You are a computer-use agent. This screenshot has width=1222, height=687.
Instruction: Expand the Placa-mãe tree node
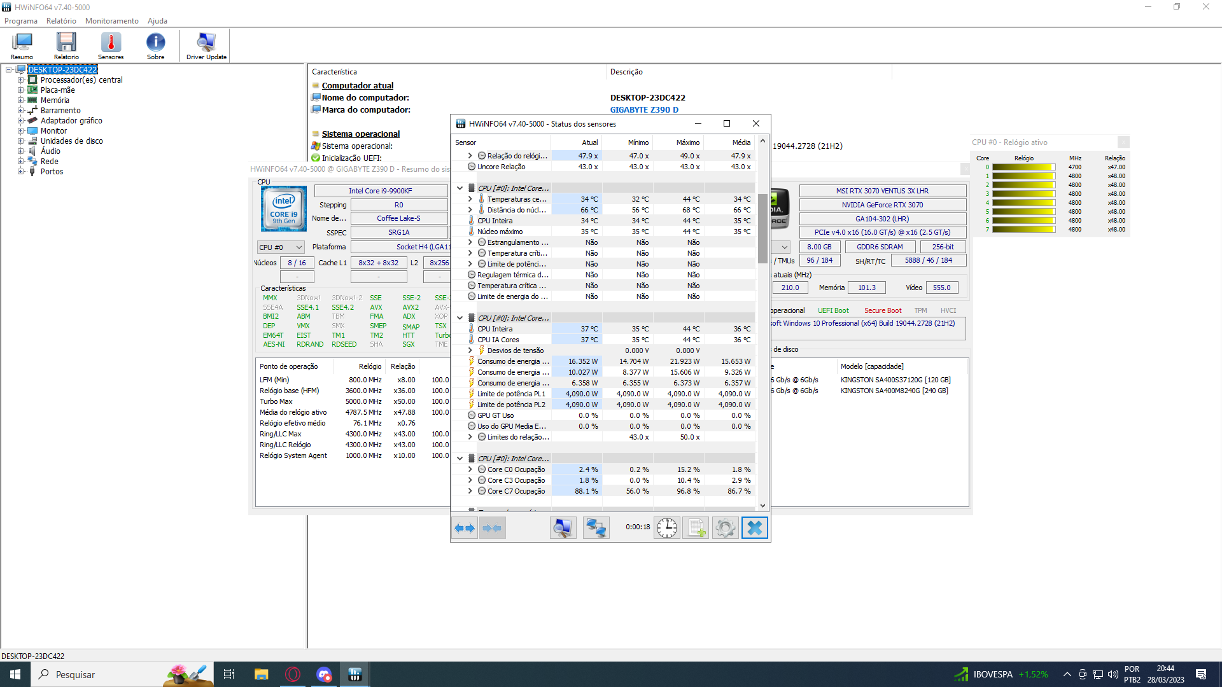(21, 90)
